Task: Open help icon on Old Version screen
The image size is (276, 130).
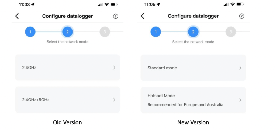Action: (115, 16)
